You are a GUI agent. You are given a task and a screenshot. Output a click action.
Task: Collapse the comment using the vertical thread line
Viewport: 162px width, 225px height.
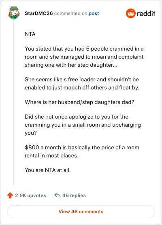(x=14, y=103)
